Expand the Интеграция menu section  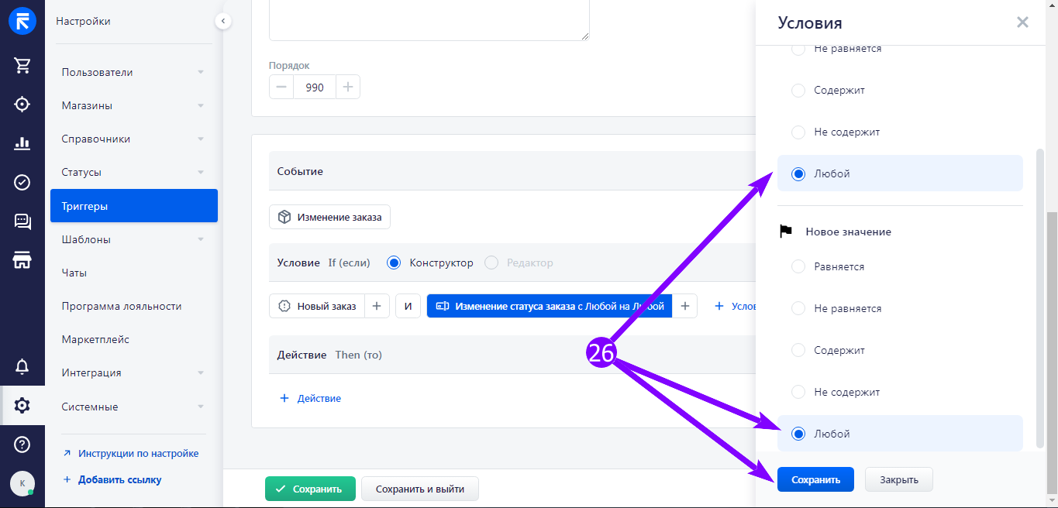click(134, 372)
